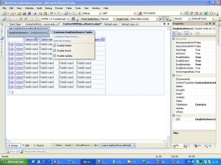
Task: Click the smart tag arrow on LinqDataSource control
Action: point(50,32)
